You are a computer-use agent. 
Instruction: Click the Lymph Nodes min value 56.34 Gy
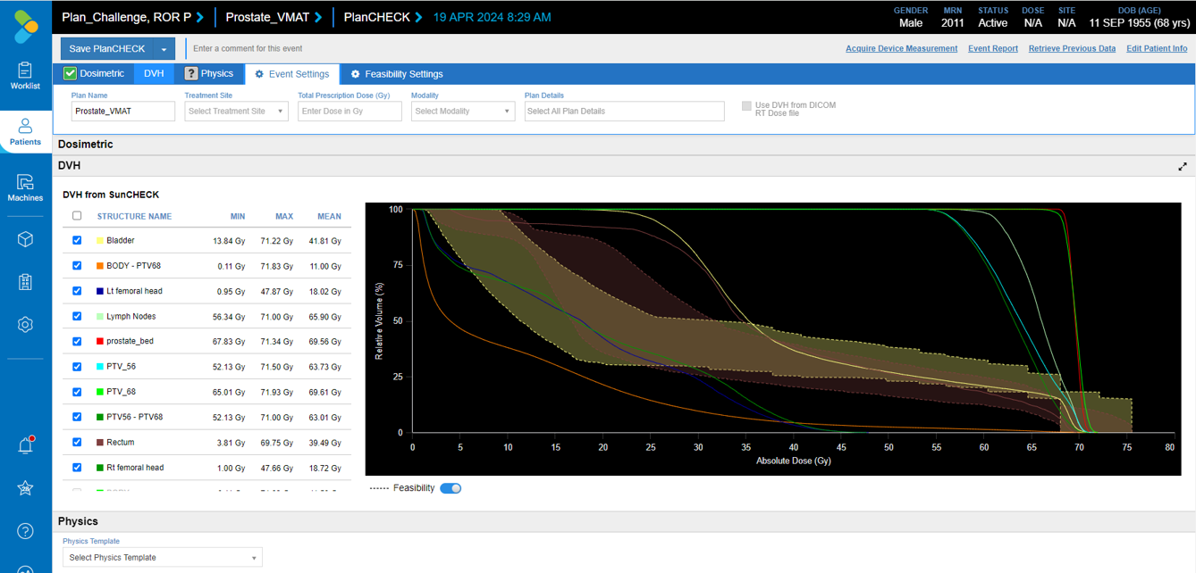click(x=229, y=317)
